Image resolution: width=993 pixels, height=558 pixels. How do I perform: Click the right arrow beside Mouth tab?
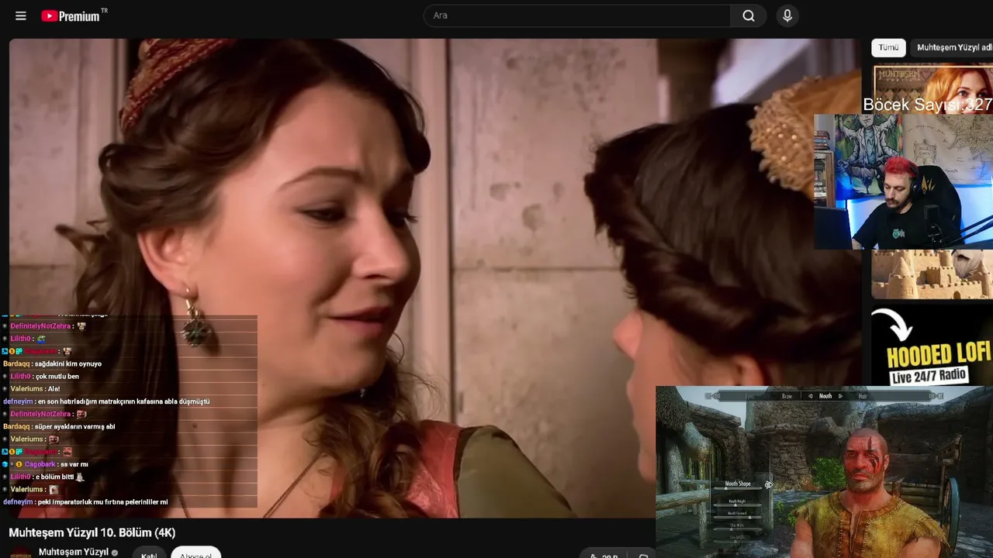tap(840, 396)
